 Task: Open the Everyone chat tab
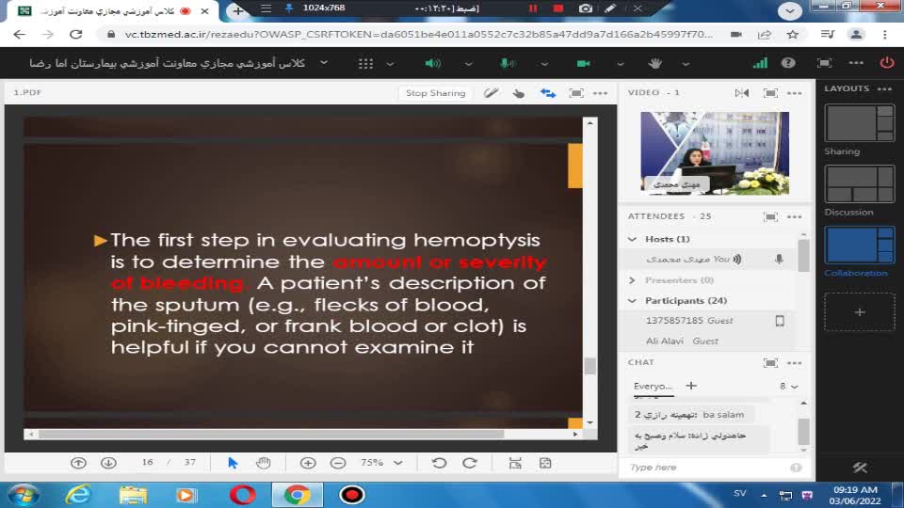[653, 386]
